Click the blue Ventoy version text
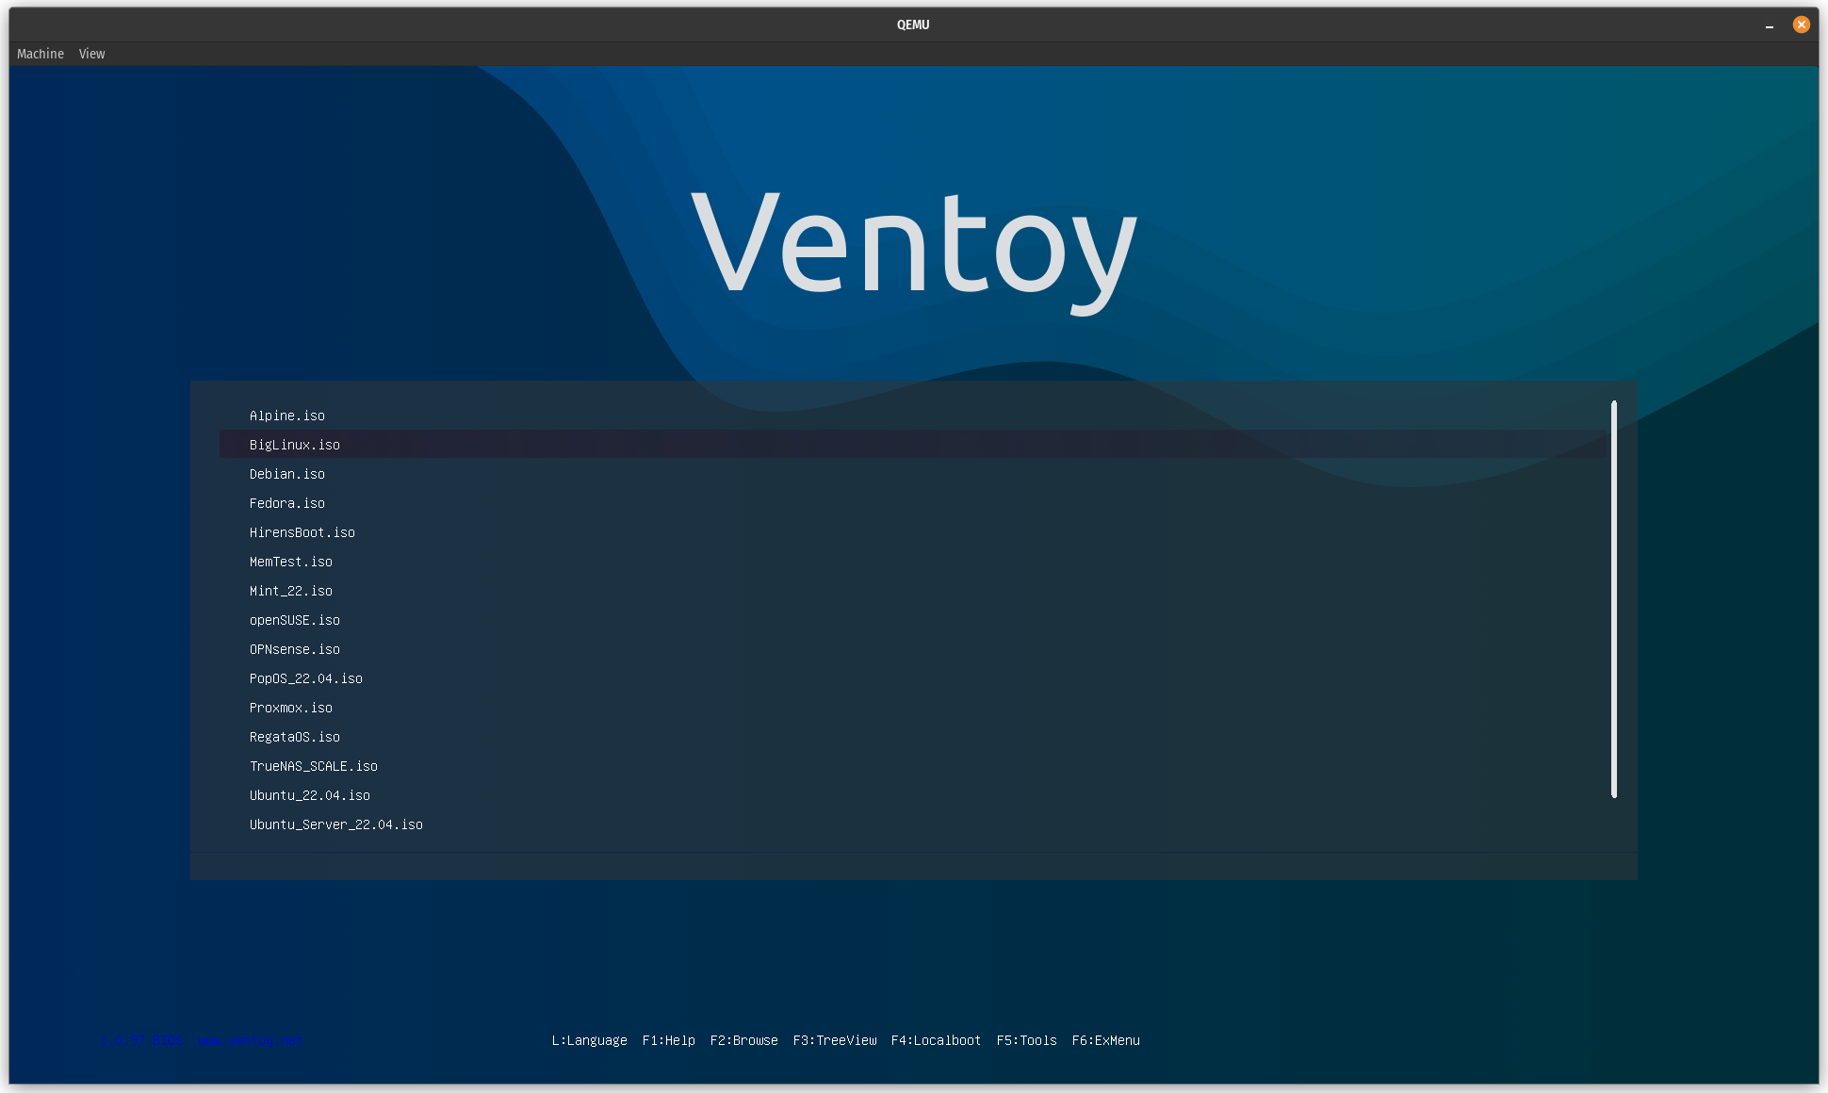Image resolution: width=1828 pixels, height=1093 pixels. pos(200,1040)
